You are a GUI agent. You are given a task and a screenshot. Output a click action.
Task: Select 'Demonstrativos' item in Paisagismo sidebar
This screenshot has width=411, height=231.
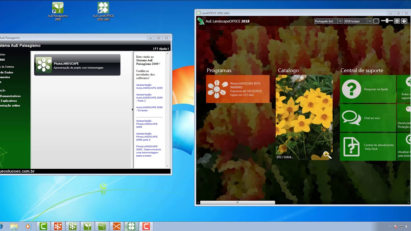click(10, 96)
